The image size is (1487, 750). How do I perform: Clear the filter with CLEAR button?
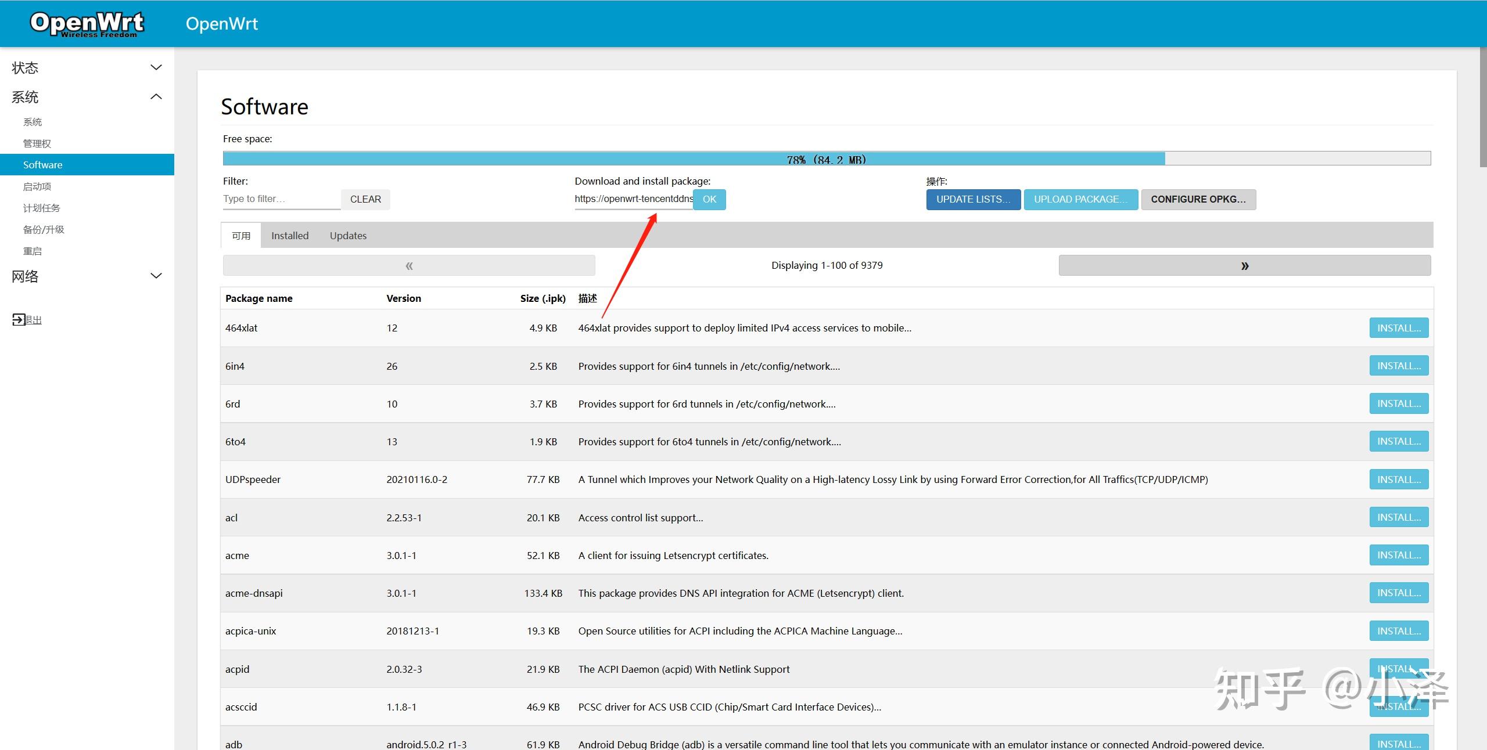click(365, 199)
